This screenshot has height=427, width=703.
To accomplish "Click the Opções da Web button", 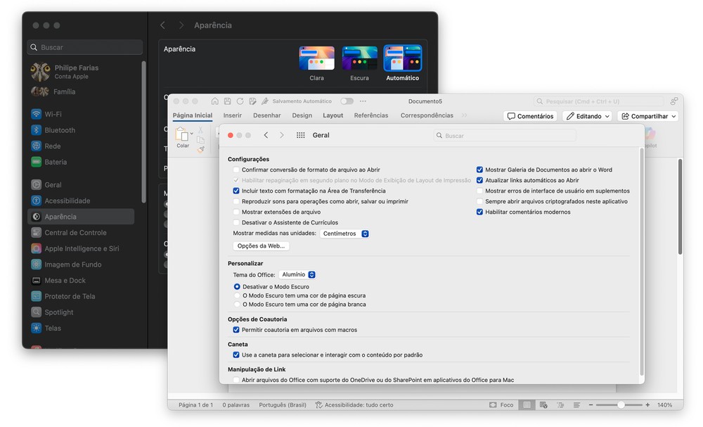I will [x=261, y=246].
